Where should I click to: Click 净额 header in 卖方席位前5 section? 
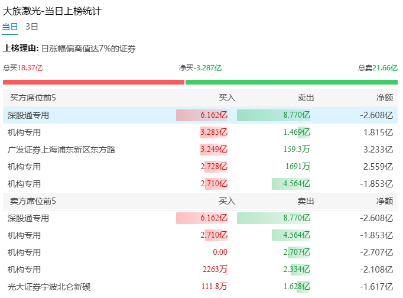[x=385, y=201]
